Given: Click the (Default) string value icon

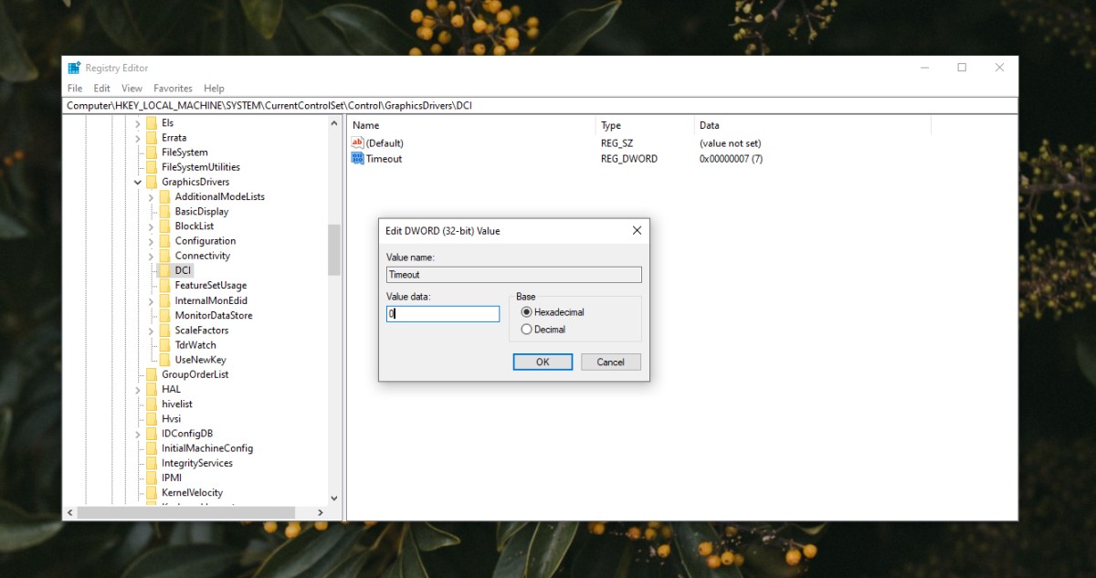Looking at the screenshot, I should tap(357, 142).
